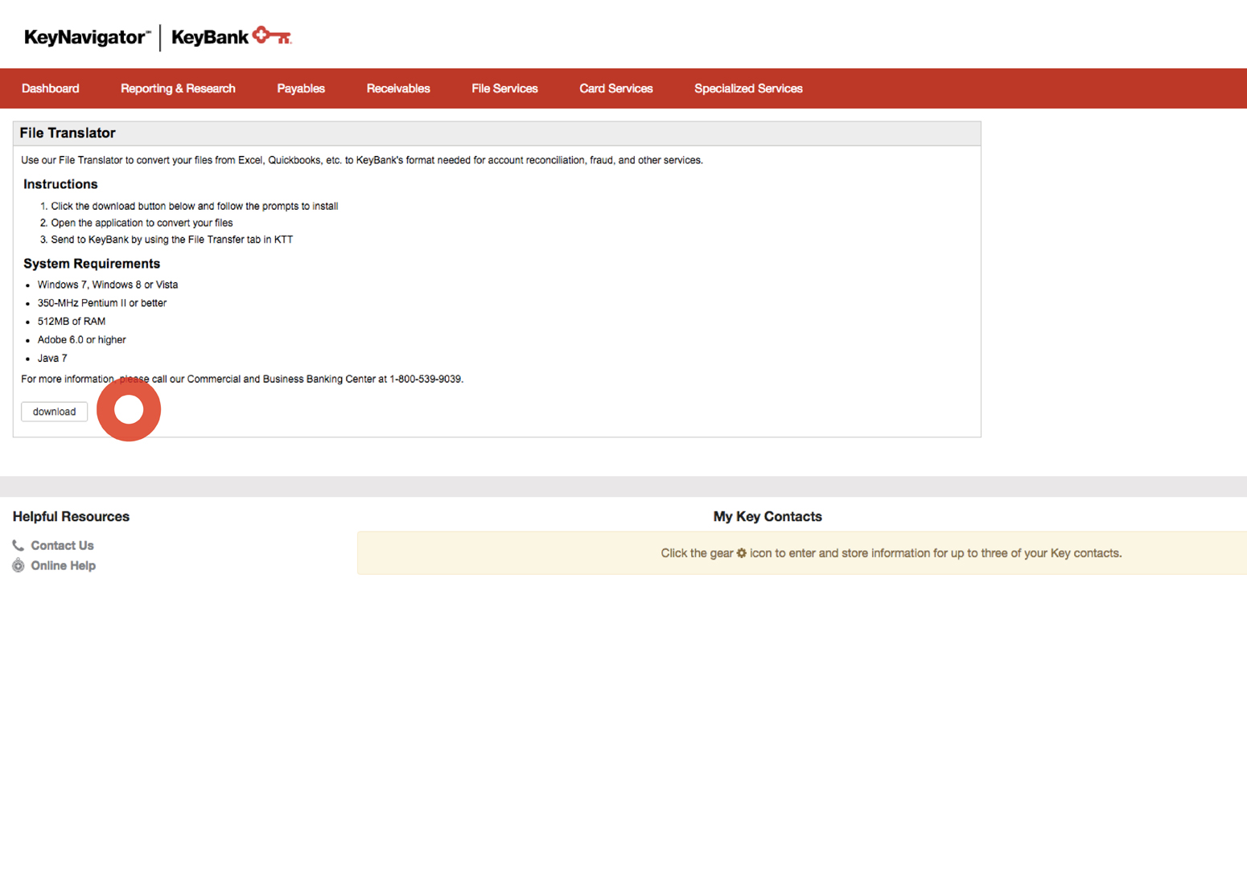Viewport: 1247px width, 874px height.
Task: Open the Payables menu
Action: (x=301, y=88)
